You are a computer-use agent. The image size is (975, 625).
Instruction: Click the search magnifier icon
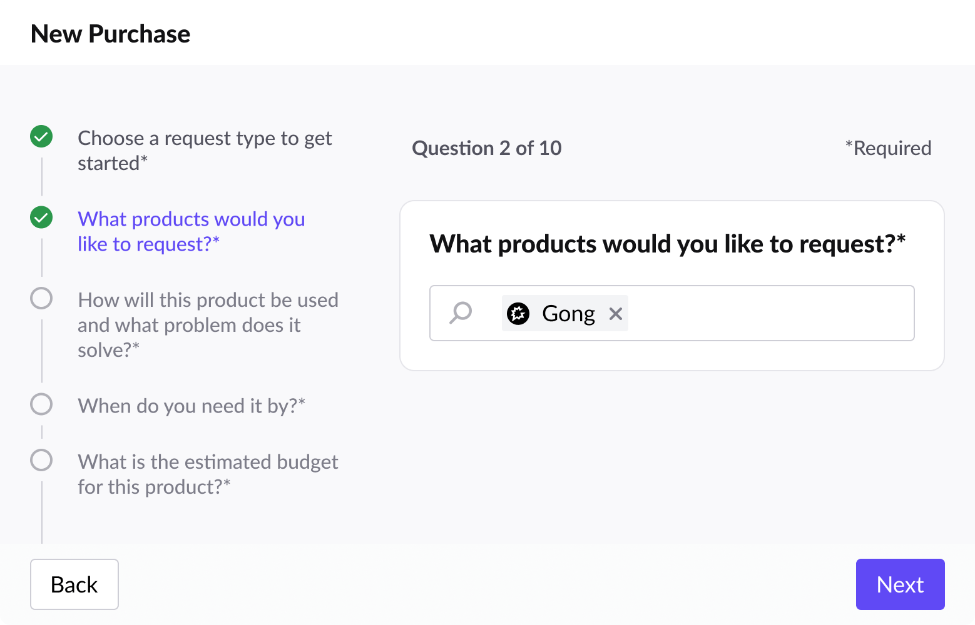[x=461, y=312]
